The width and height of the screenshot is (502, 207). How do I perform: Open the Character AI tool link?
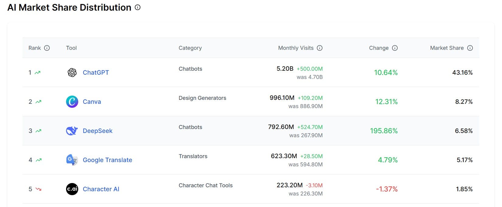click(101, 189)
